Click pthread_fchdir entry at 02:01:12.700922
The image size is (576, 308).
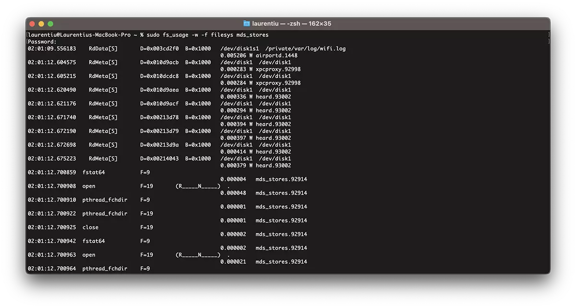coord(105,213)
